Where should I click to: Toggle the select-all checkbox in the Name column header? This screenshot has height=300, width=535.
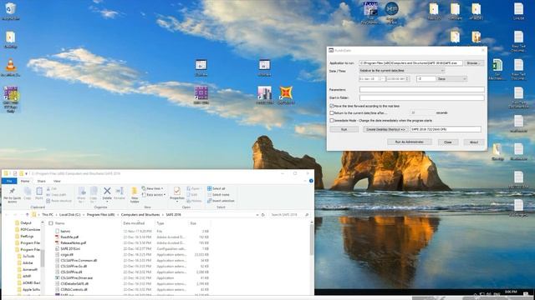(x=51, y=223)
